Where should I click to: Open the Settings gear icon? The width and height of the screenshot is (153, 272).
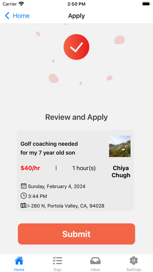click(133, 261)
